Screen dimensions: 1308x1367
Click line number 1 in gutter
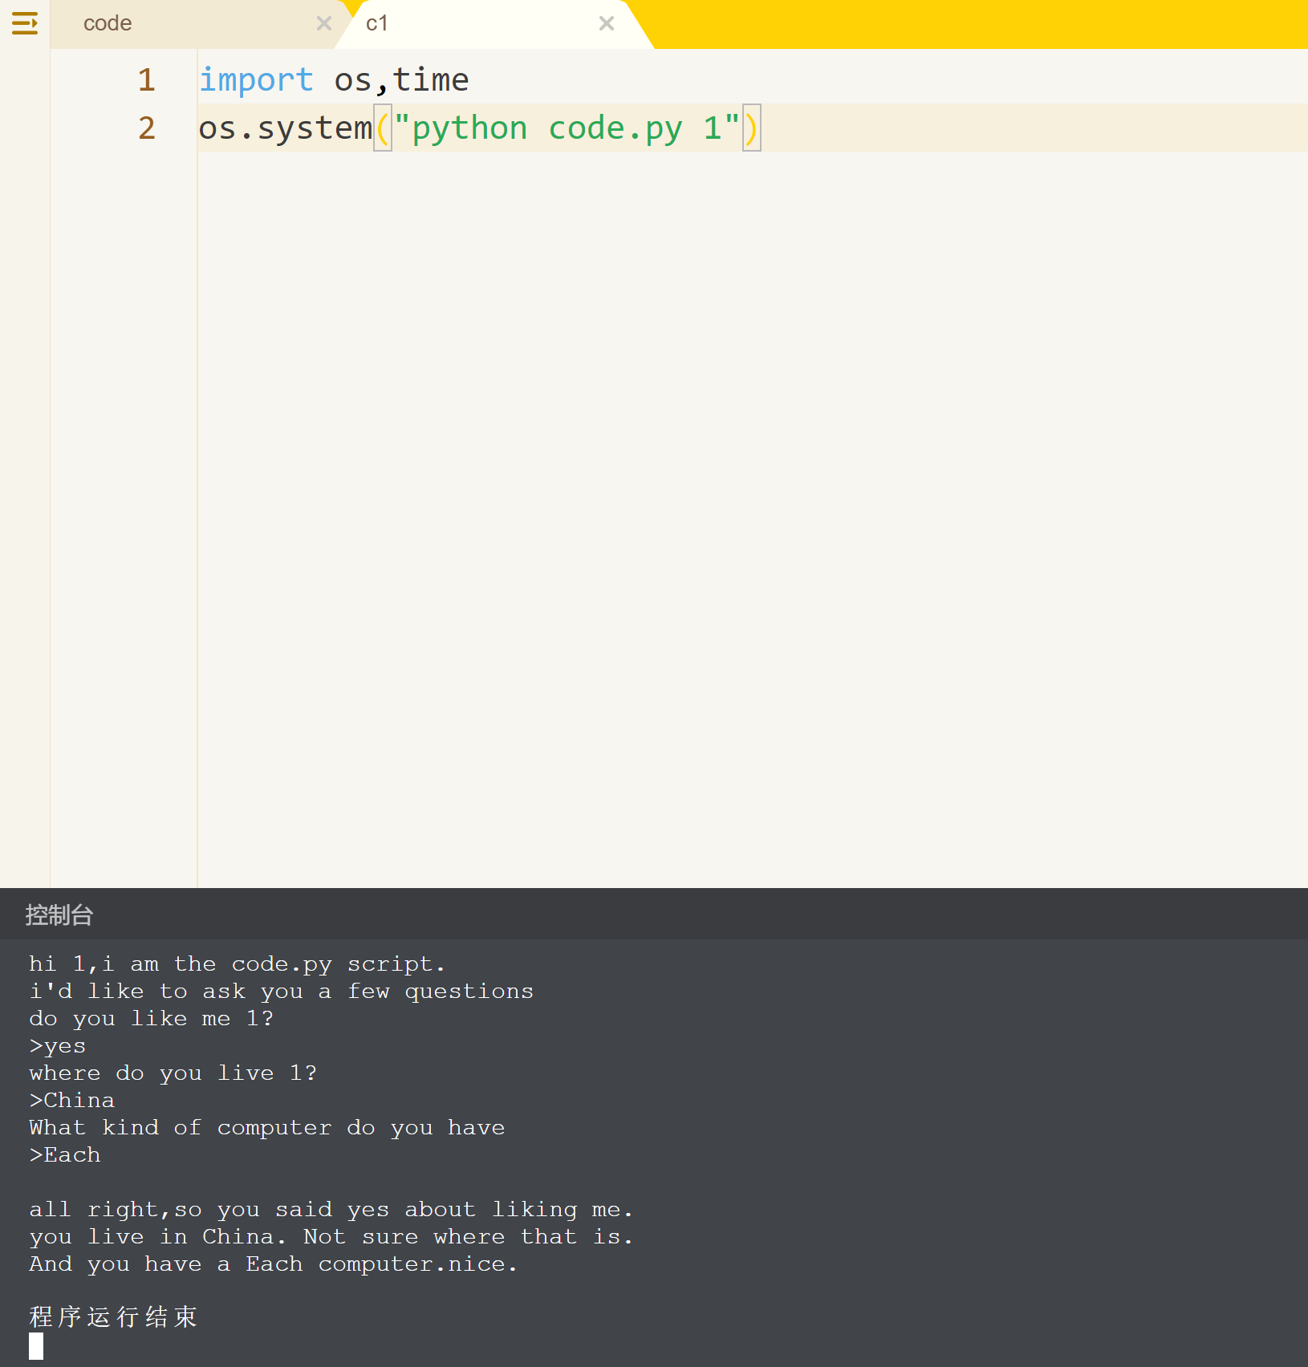coord(146,79)
